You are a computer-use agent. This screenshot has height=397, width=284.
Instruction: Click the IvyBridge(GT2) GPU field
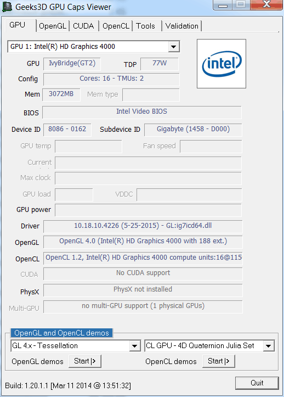pos(72,64)
